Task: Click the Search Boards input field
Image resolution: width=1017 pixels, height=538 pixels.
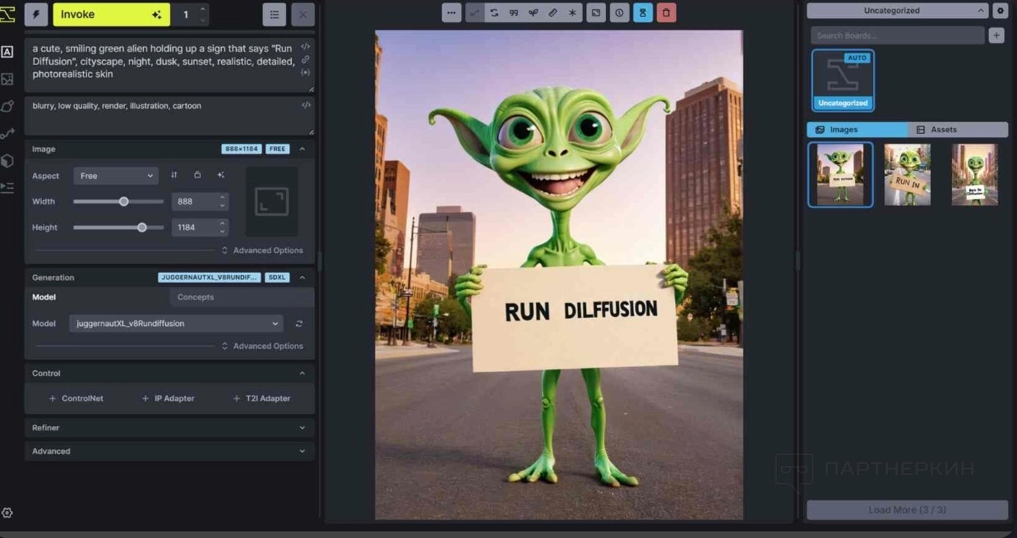Action: click(896, 35)
